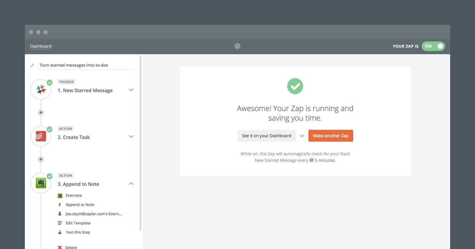Click the Zap name text field

85,65
